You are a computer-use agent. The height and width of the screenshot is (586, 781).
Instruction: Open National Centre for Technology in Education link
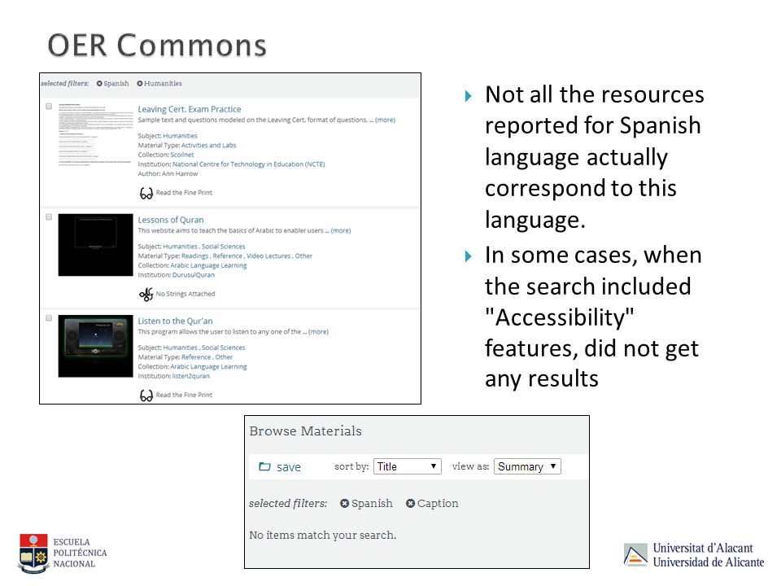tap(249, 164)
